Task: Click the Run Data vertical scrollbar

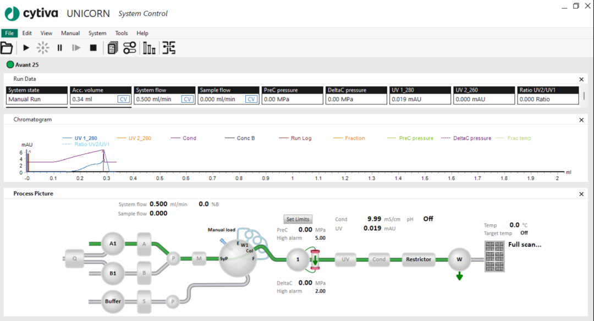Action: coord(584,96)
